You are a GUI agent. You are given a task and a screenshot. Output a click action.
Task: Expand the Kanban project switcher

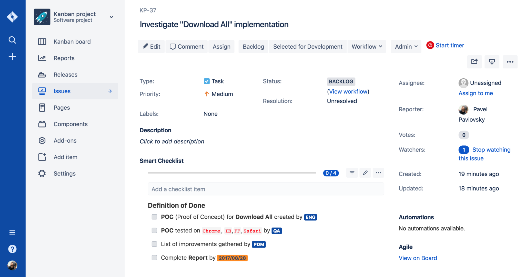coord(111,17)
